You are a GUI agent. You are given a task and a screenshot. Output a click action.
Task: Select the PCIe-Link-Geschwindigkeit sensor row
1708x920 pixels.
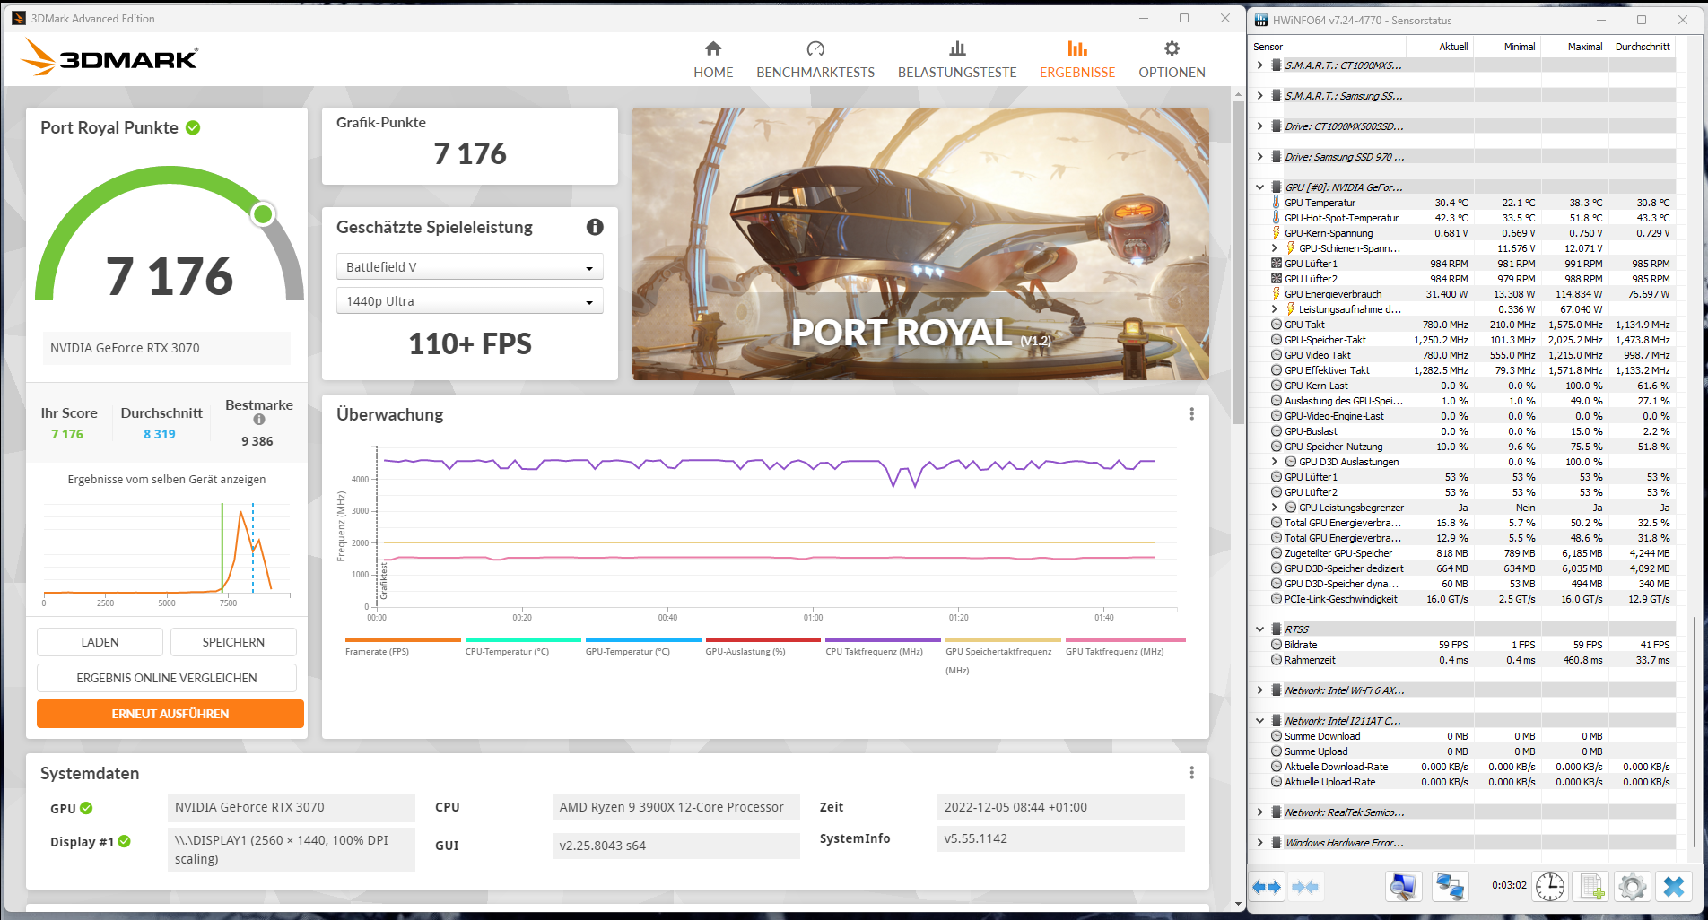point(1463,599)
